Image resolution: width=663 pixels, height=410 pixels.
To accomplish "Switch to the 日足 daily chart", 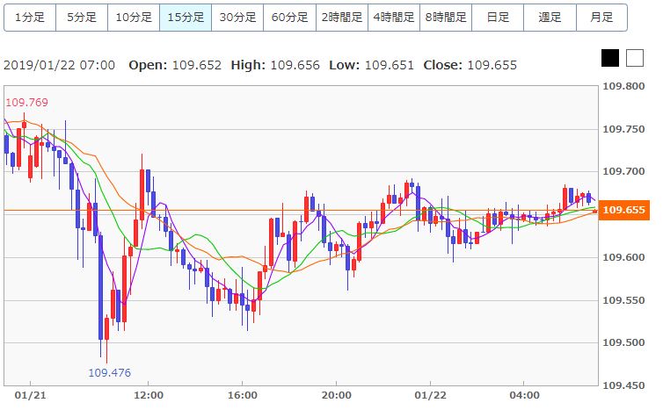I will pos(498,18).
